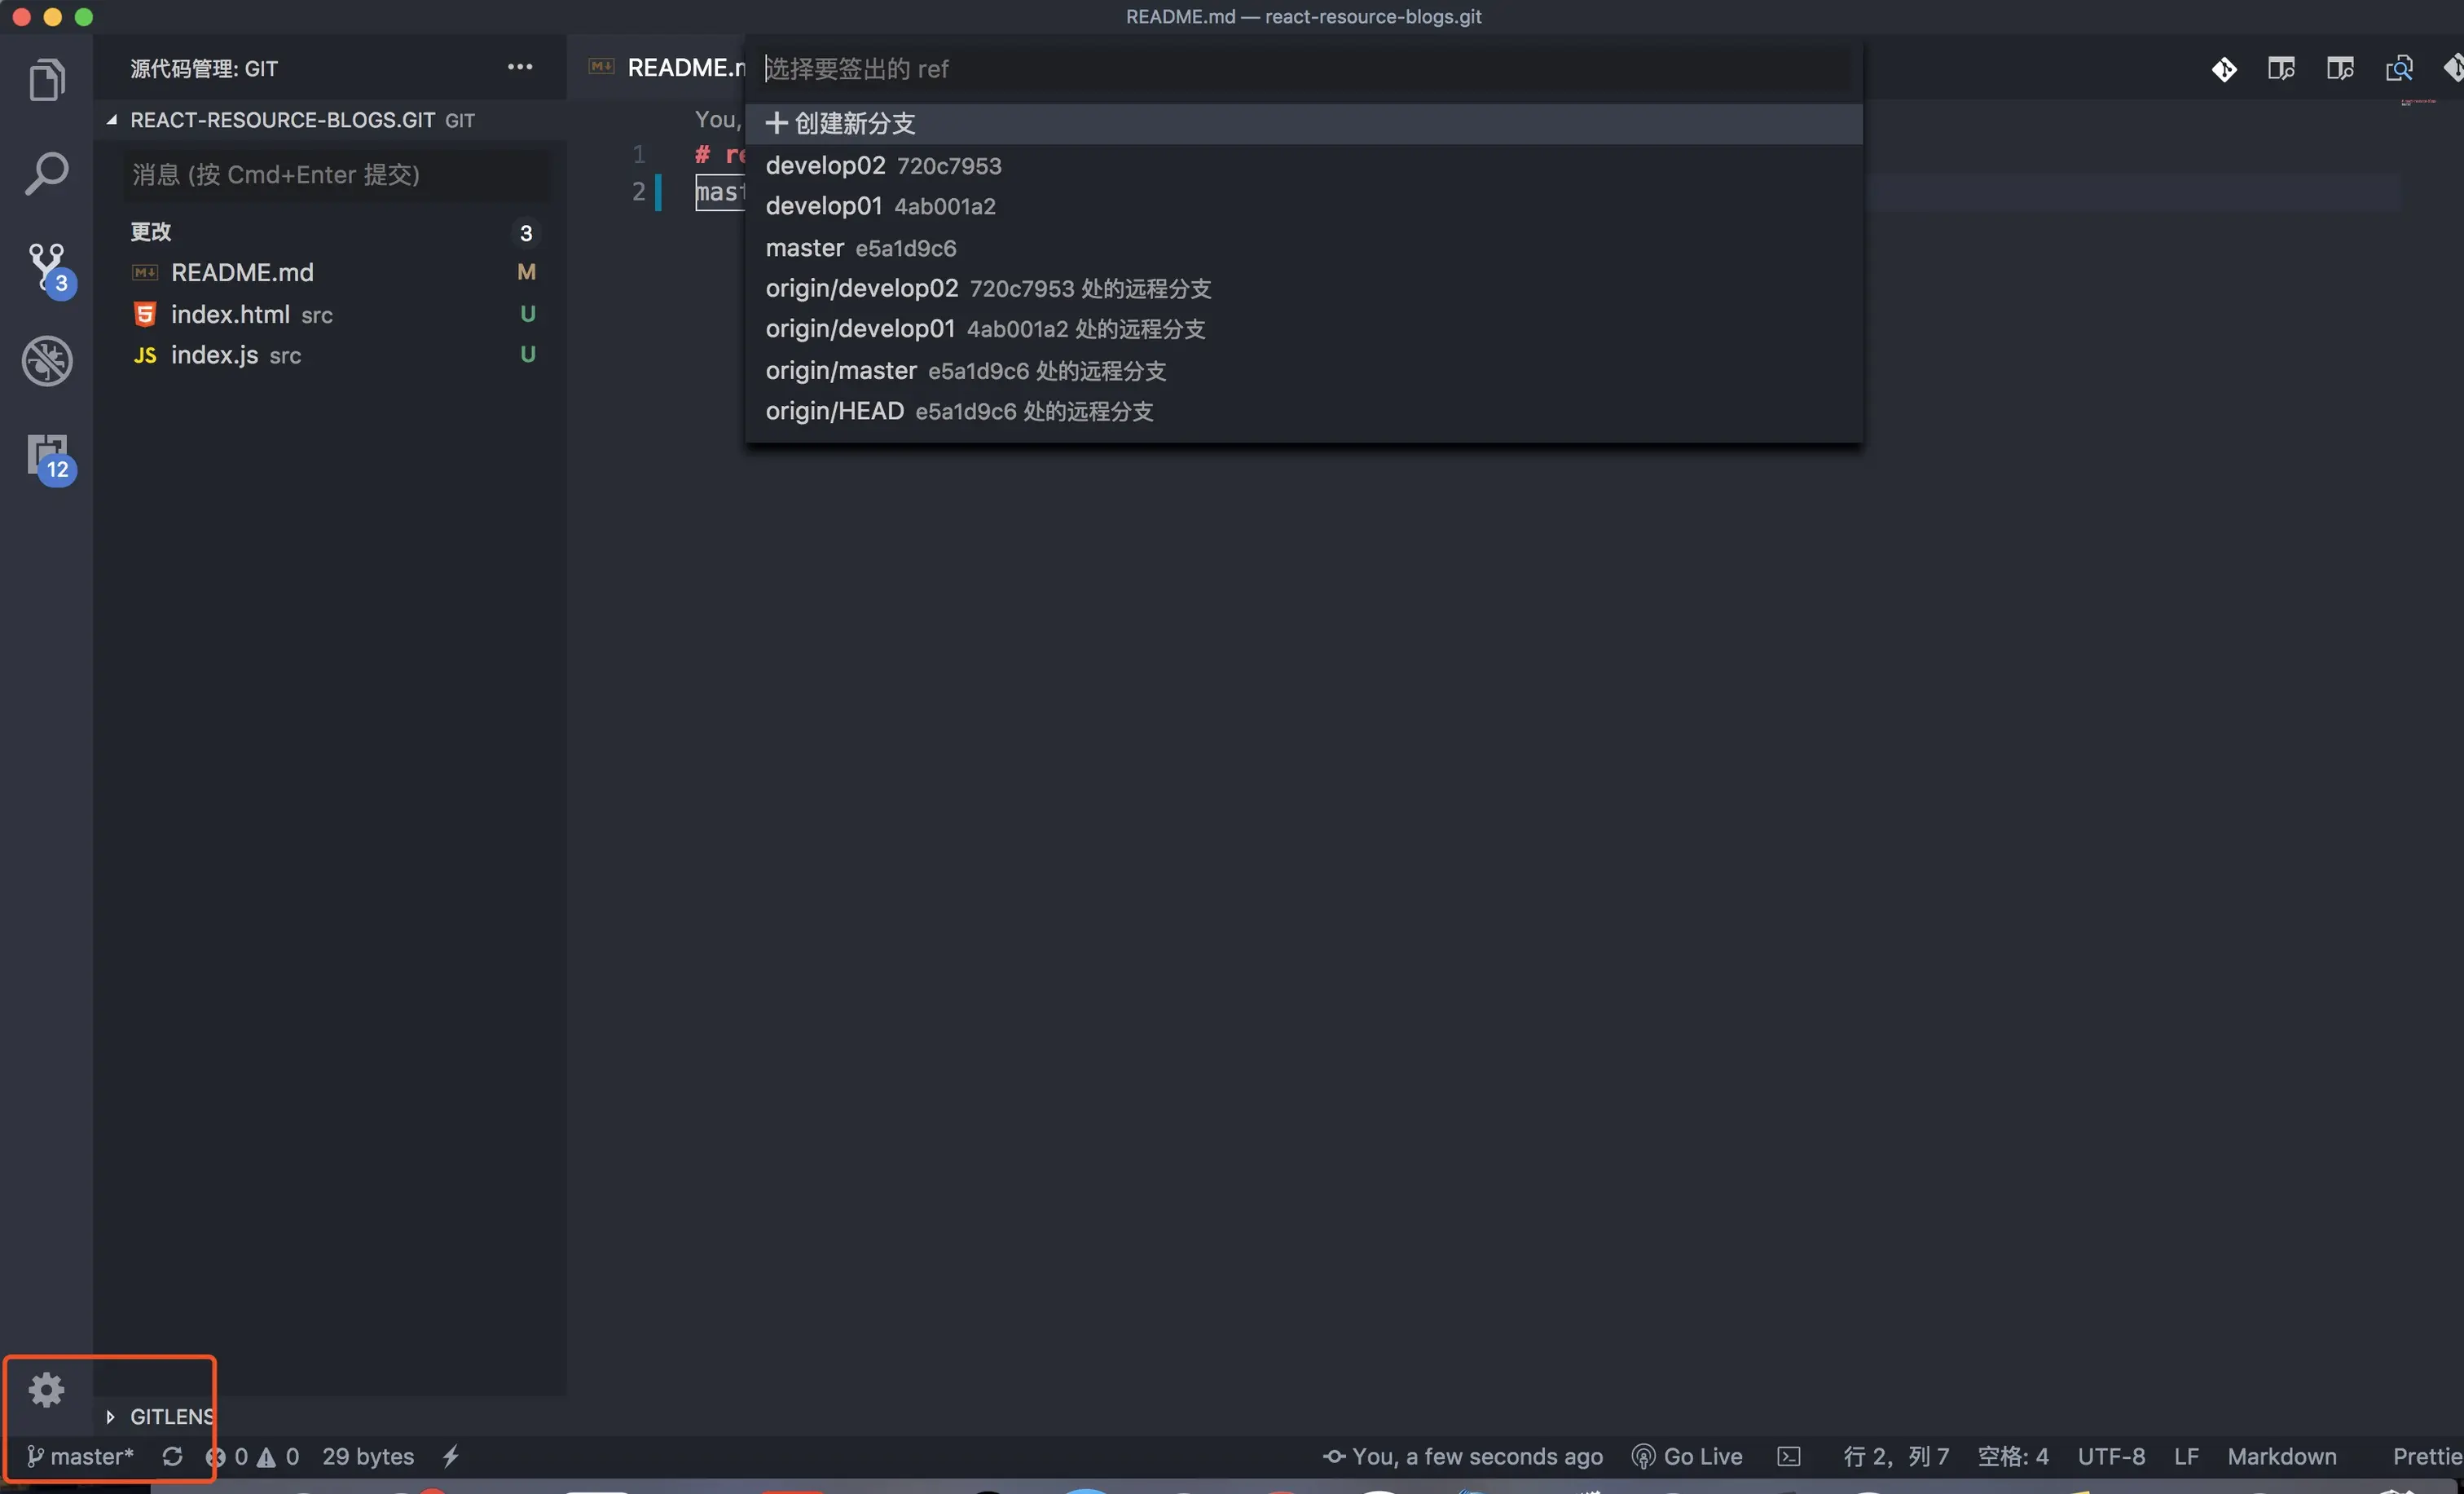Open the Explorer files icon
This screenshot has width=2464, height=1494.
[x=46, y=80]
